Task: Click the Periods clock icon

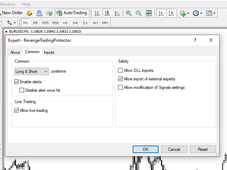Action: [196, 13]
